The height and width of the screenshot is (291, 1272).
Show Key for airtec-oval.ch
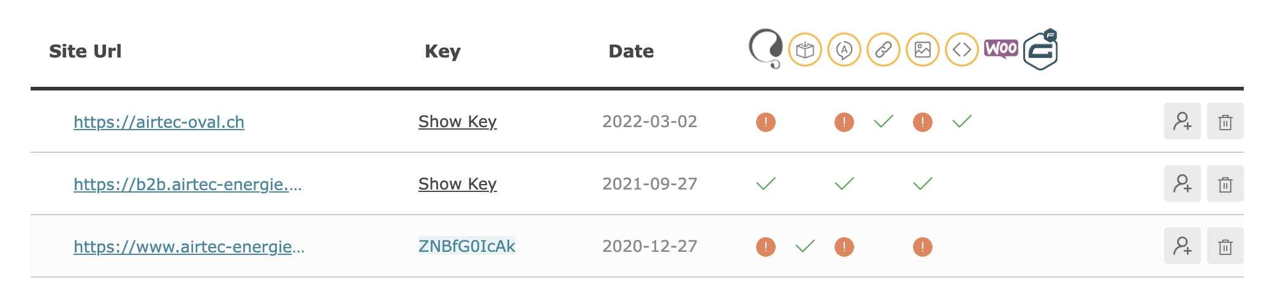(x=458, y=122)
